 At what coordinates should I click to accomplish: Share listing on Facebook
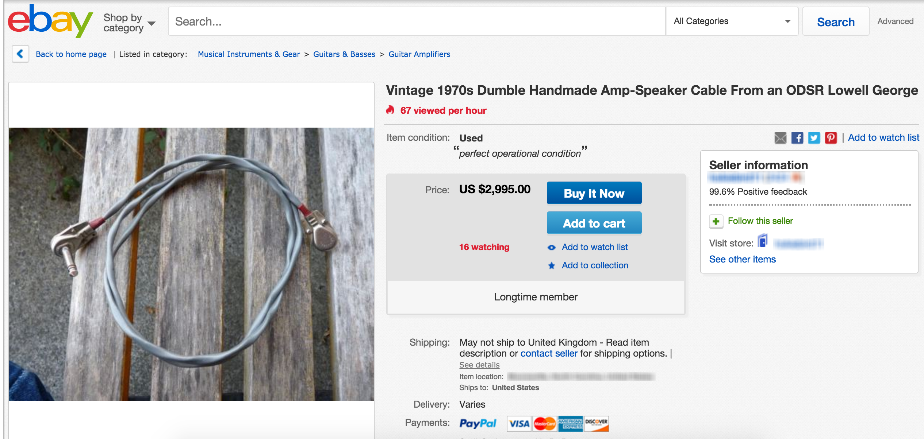(797, 138)
